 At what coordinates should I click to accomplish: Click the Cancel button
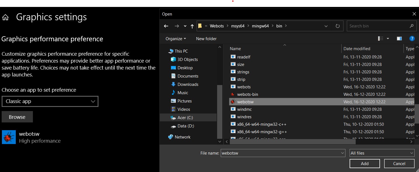[399, 163]
